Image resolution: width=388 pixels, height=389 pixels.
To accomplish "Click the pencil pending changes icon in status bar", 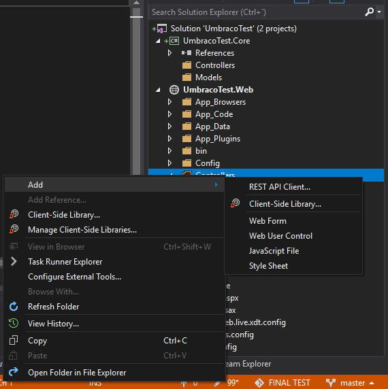I will click(217, 384).
